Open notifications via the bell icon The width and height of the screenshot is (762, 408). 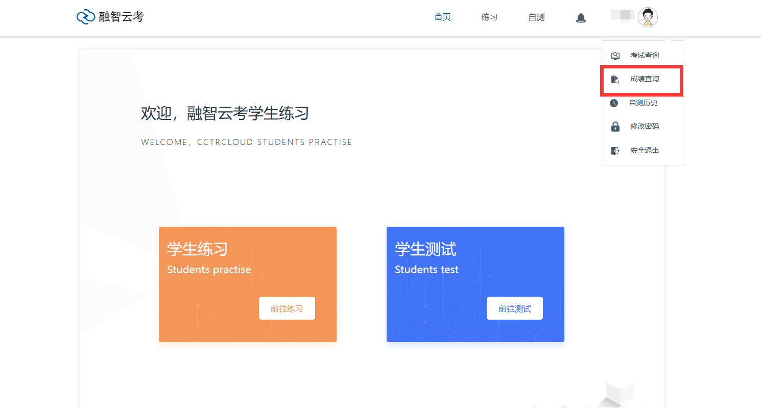(x=581, y=18)
